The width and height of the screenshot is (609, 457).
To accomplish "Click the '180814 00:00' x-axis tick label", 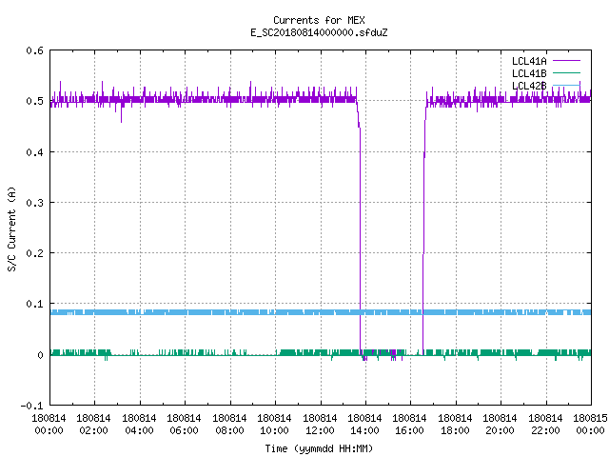I will click(x=49, y=425).
